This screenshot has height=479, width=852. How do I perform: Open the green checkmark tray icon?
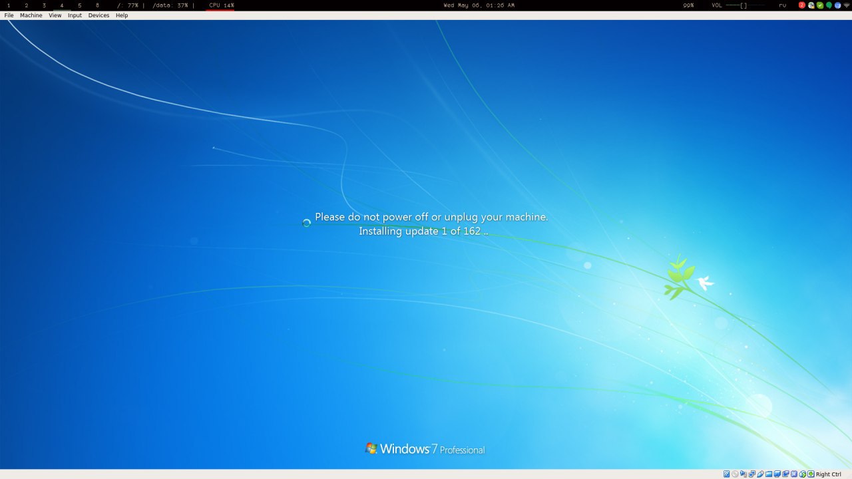(820, 5)
